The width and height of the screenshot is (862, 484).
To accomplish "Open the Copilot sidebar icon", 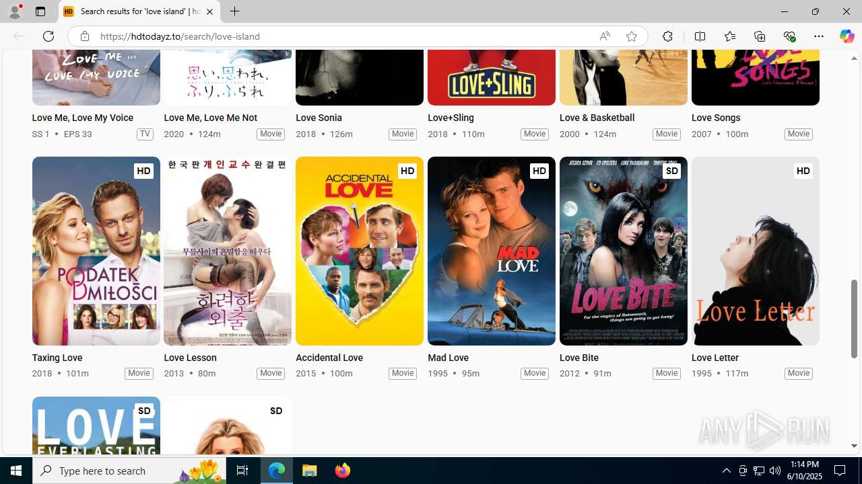I will coord(847,36).
